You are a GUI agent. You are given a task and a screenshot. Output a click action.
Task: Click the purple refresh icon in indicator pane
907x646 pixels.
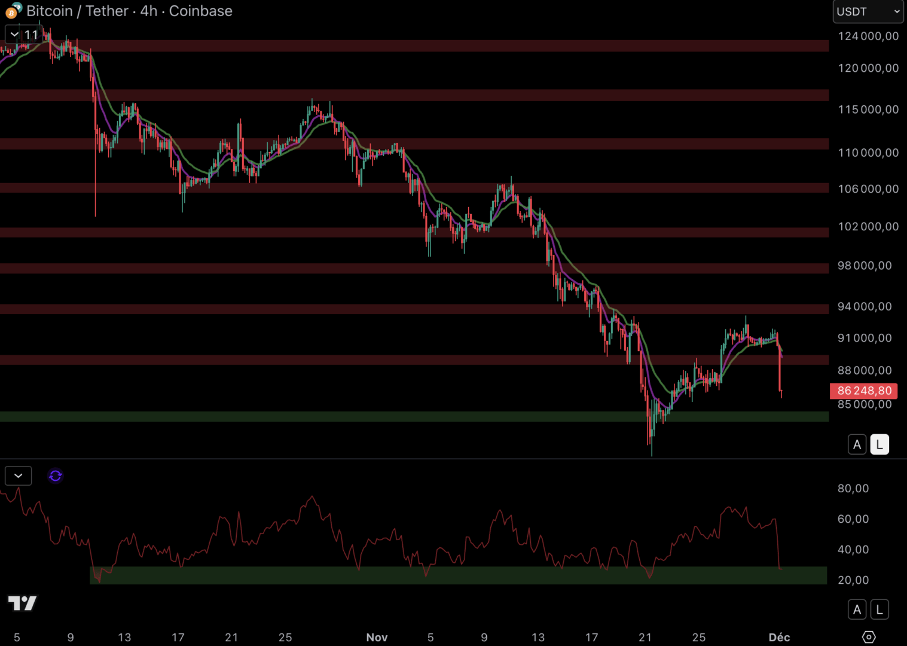(55, 476)
